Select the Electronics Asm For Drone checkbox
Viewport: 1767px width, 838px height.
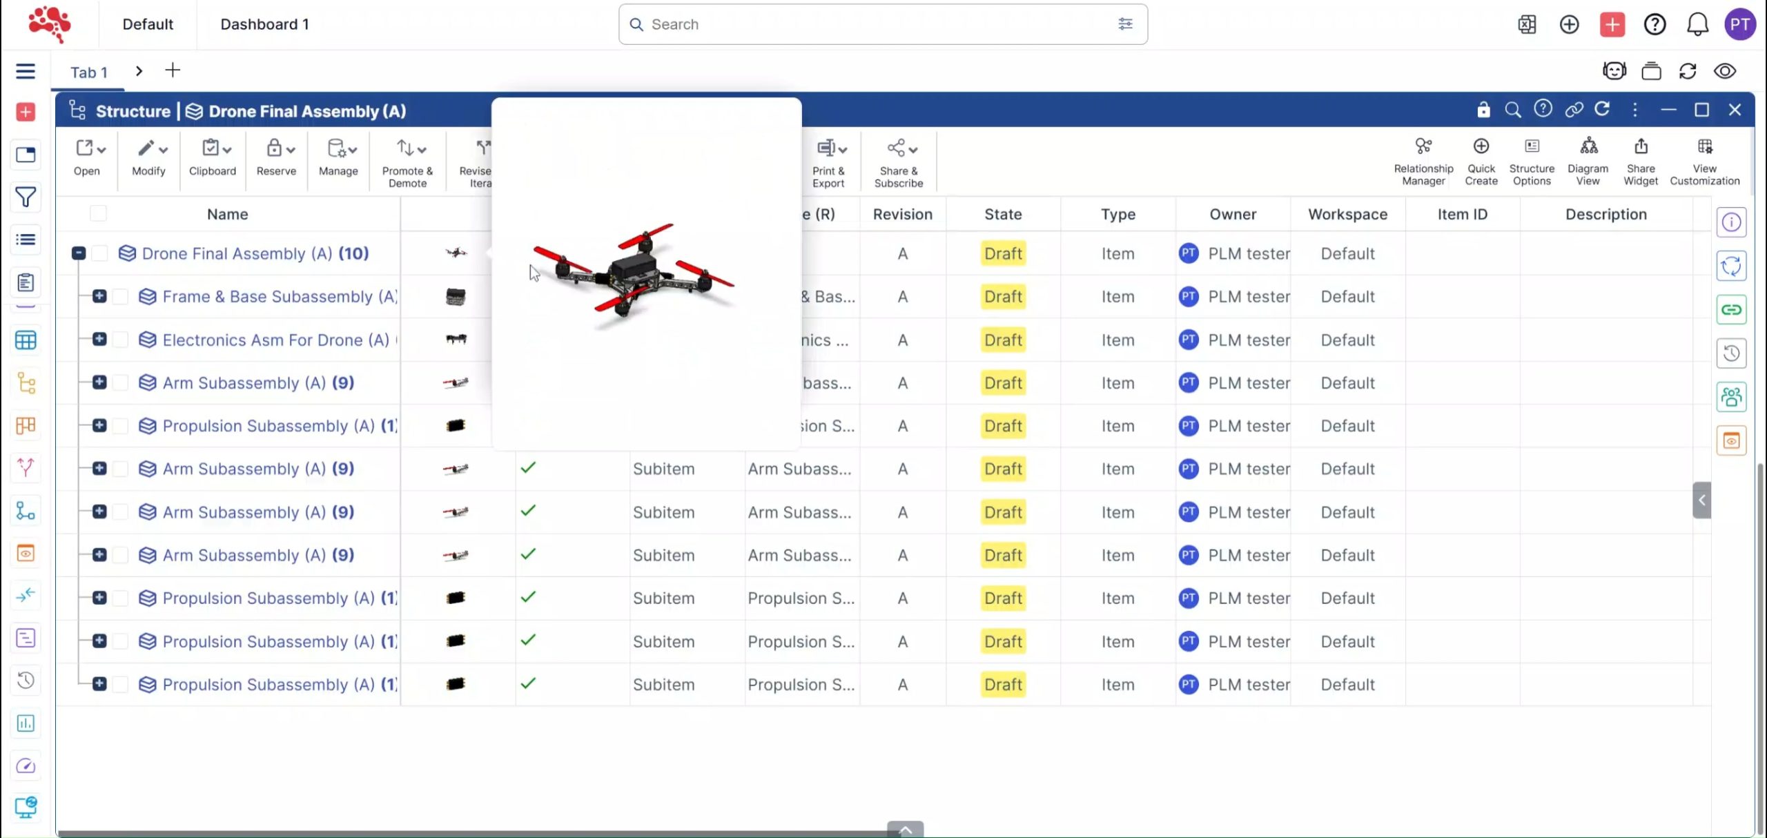click(121, 340)
